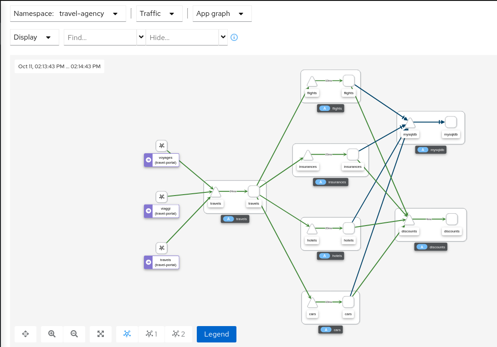The image size is (497, 347).
Task: Click the hotels workload square node
Action: click(x=348, y=228)
